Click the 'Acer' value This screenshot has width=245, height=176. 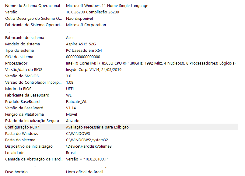70,38
